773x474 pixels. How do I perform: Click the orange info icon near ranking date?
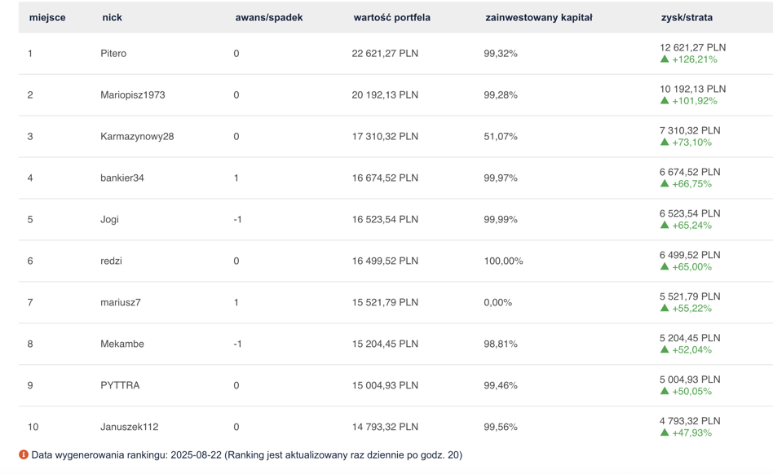24,454
